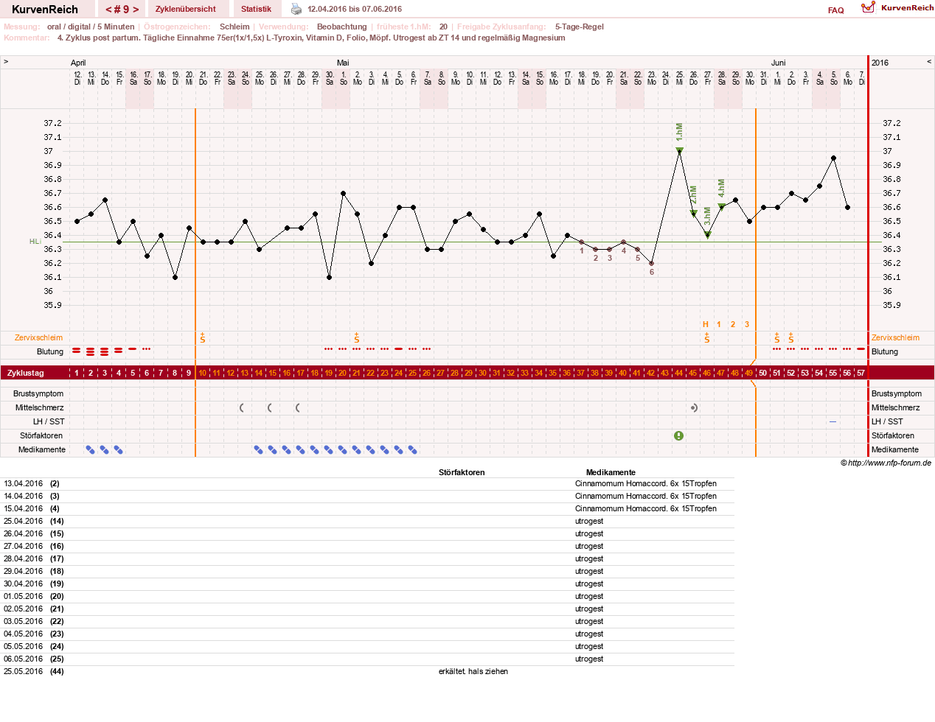Click the Mittelschmerz marker on cycle day 15
935x722 pixels.
(x=270, y=407)
